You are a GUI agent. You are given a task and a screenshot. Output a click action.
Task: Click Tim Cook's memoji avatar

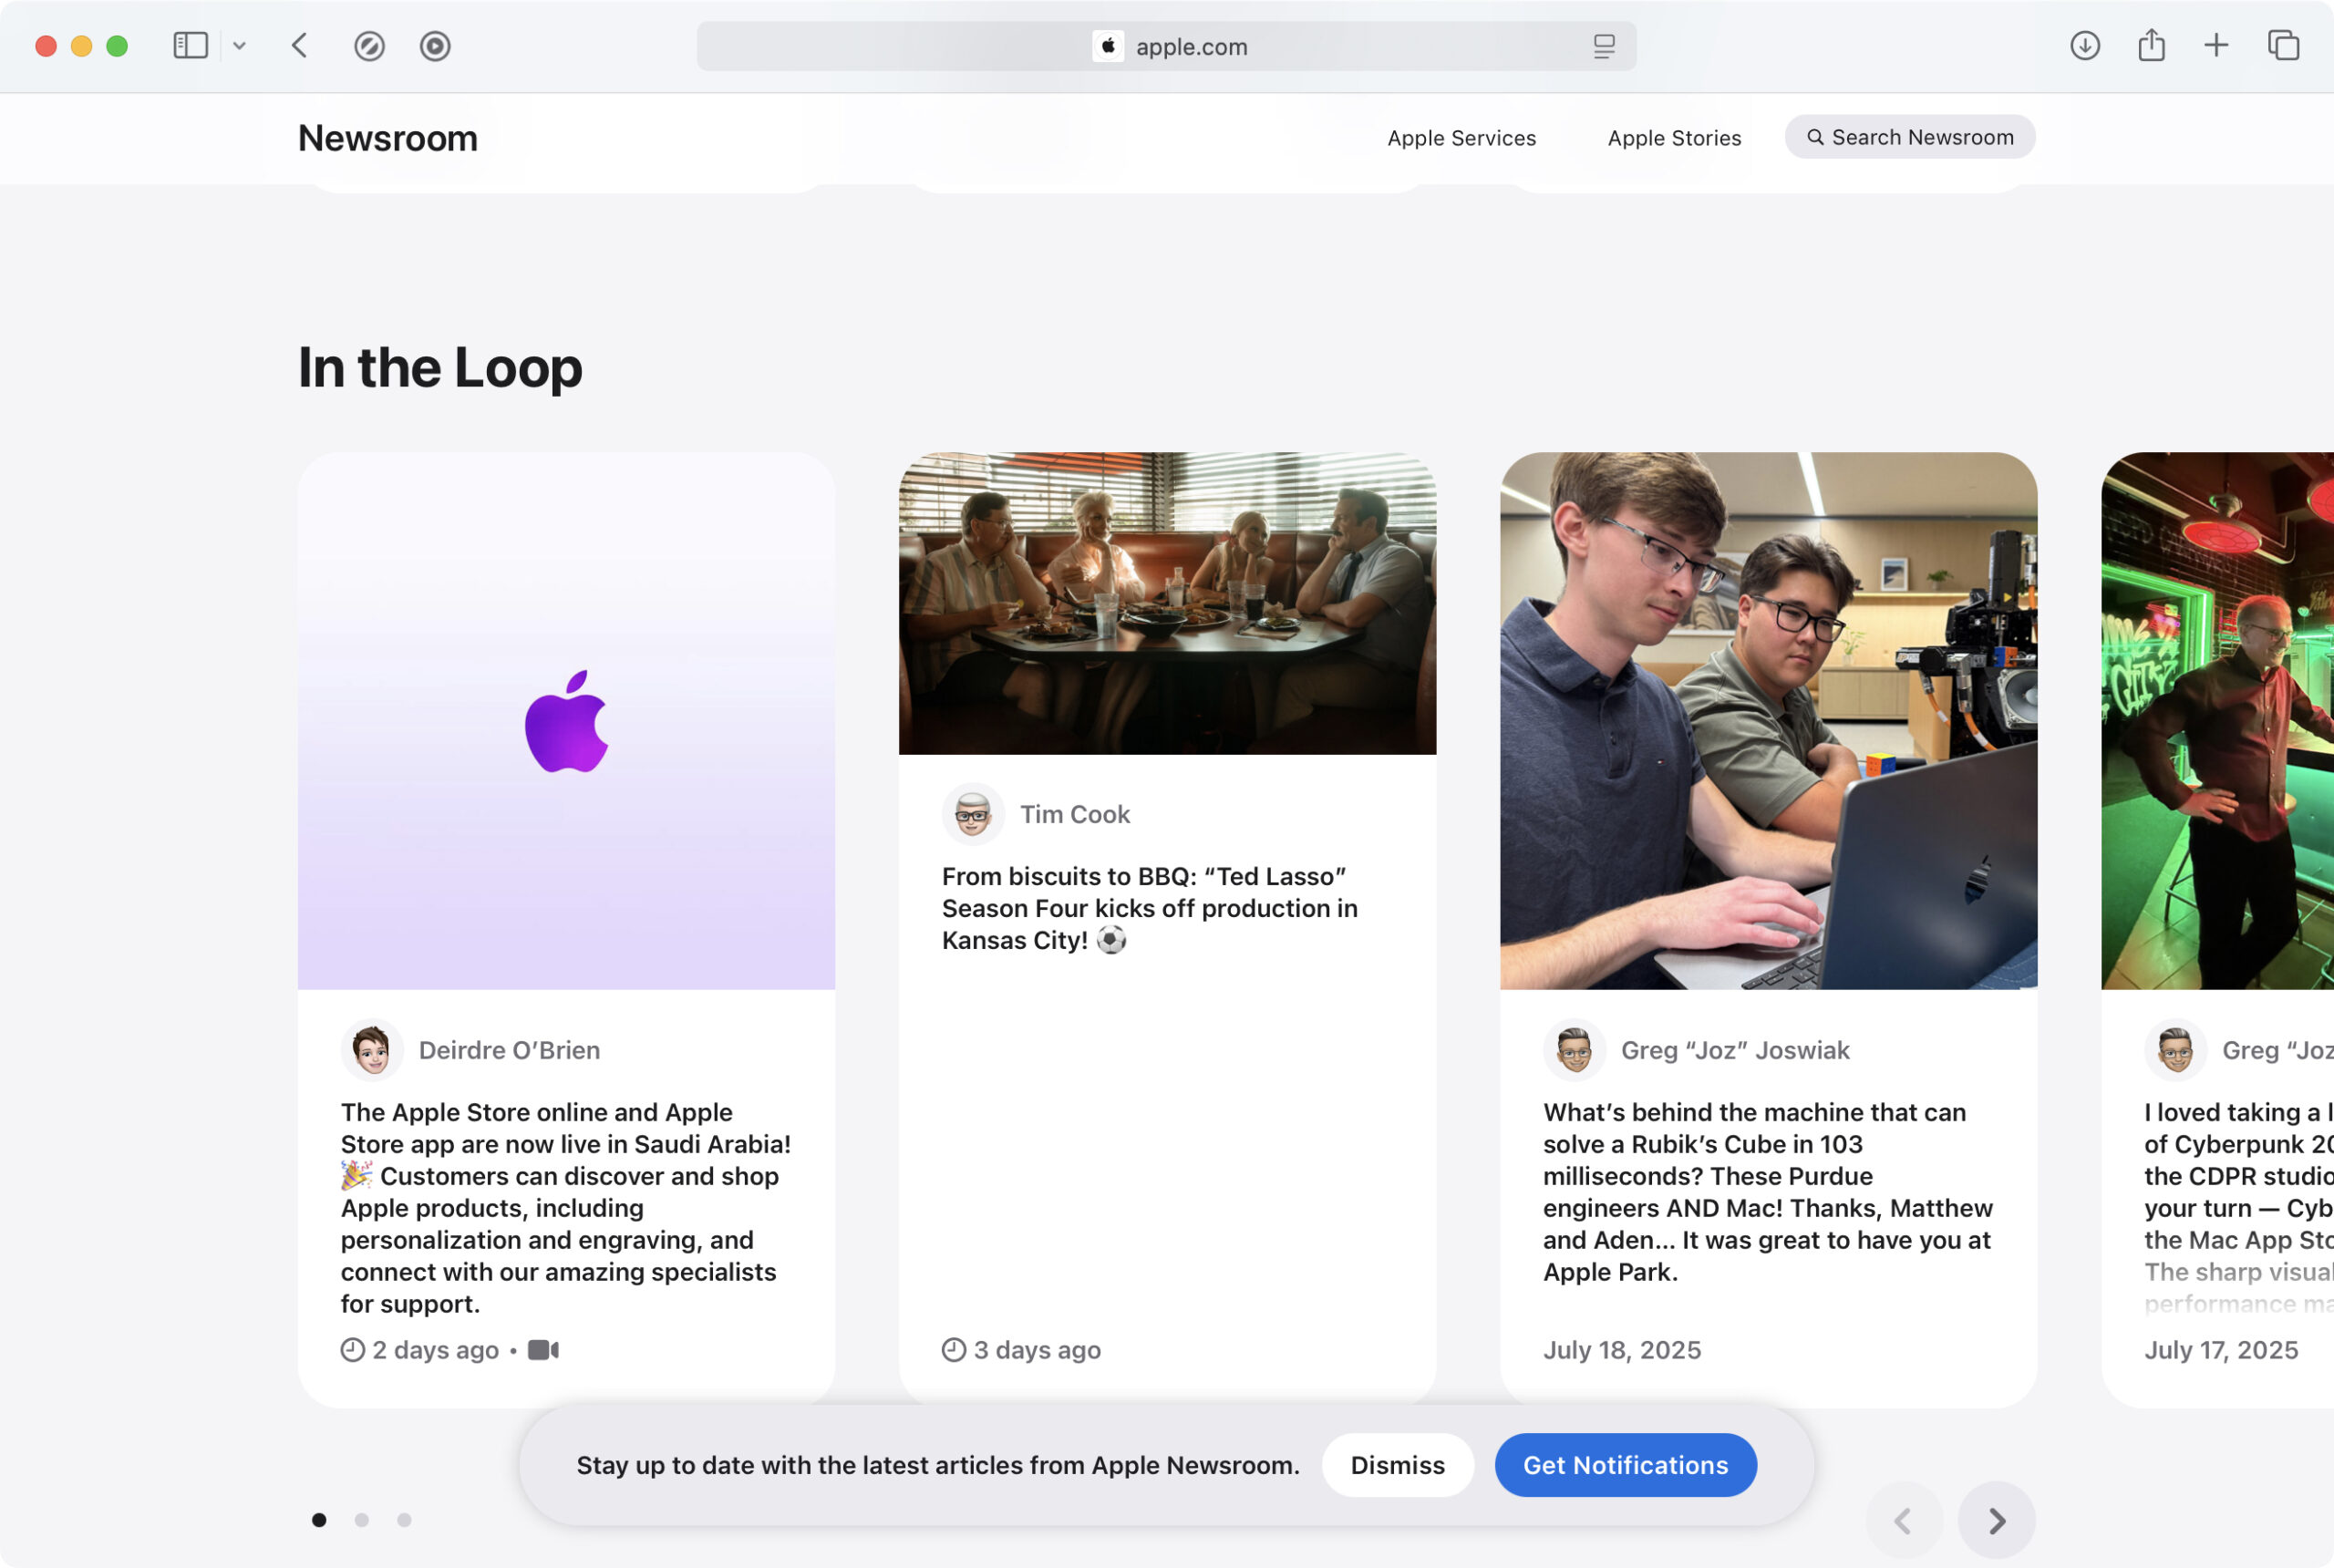coord(973,814)
